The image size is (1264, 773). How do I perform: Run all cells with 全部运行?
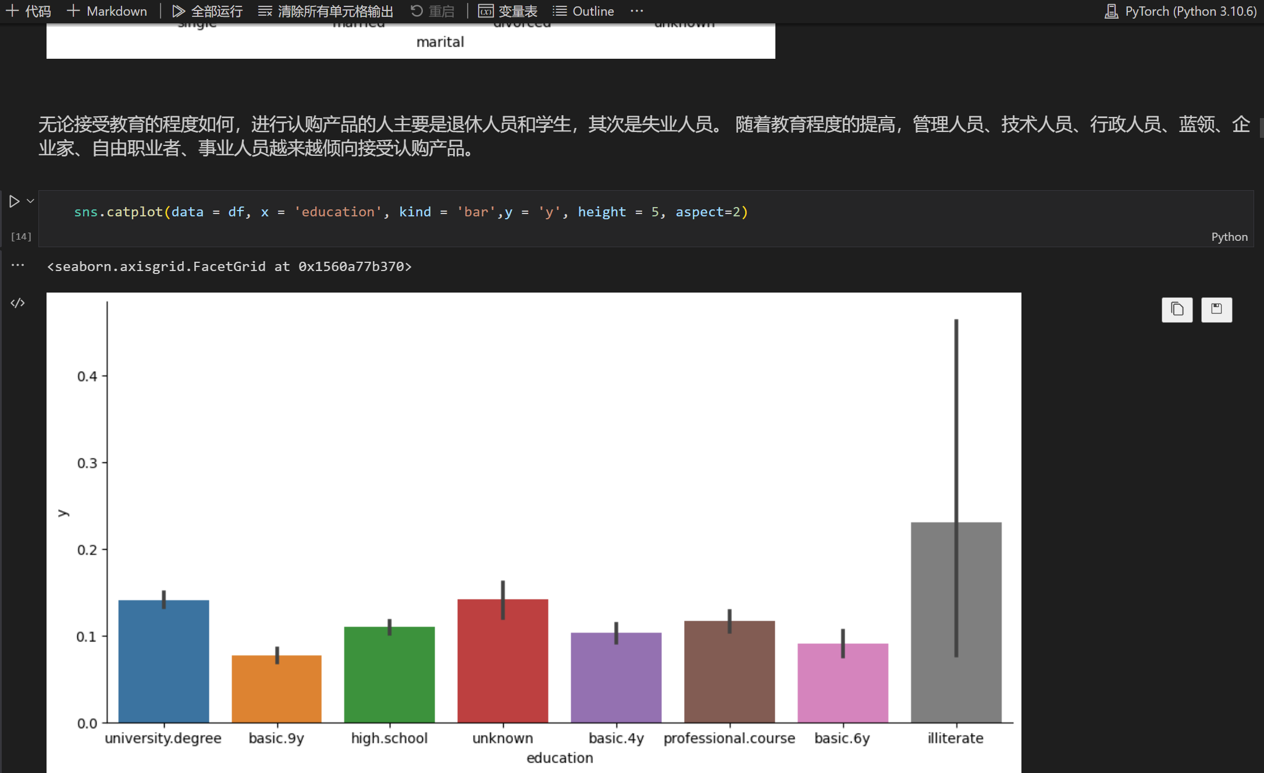point(207,11)
